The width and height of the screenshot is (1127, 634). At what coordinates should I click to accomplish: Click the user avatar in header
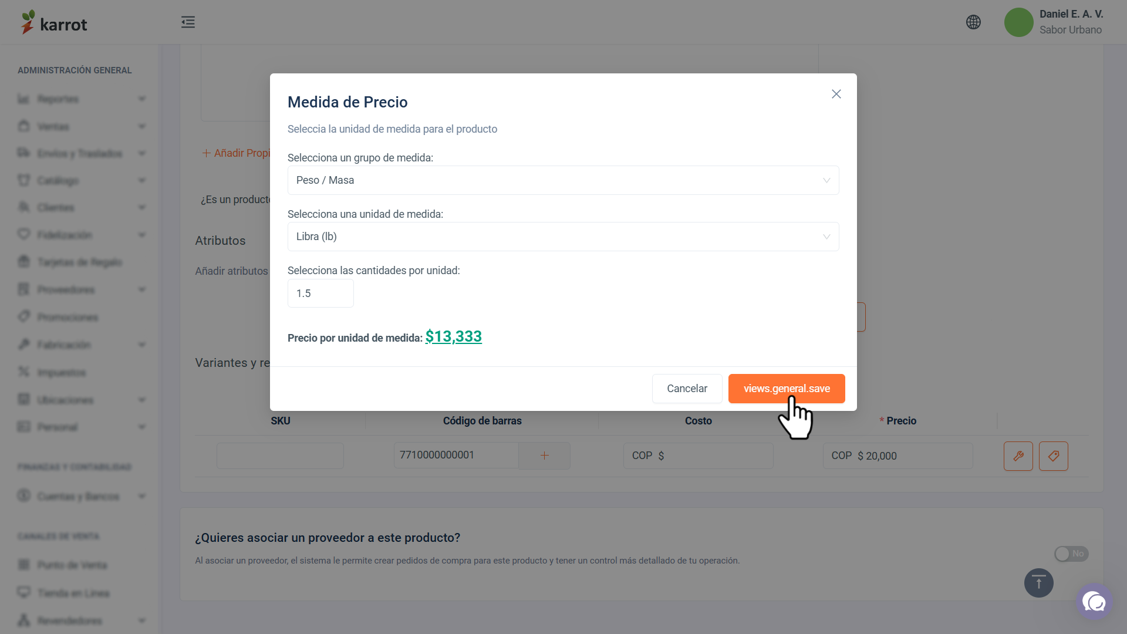point(1019,22)
